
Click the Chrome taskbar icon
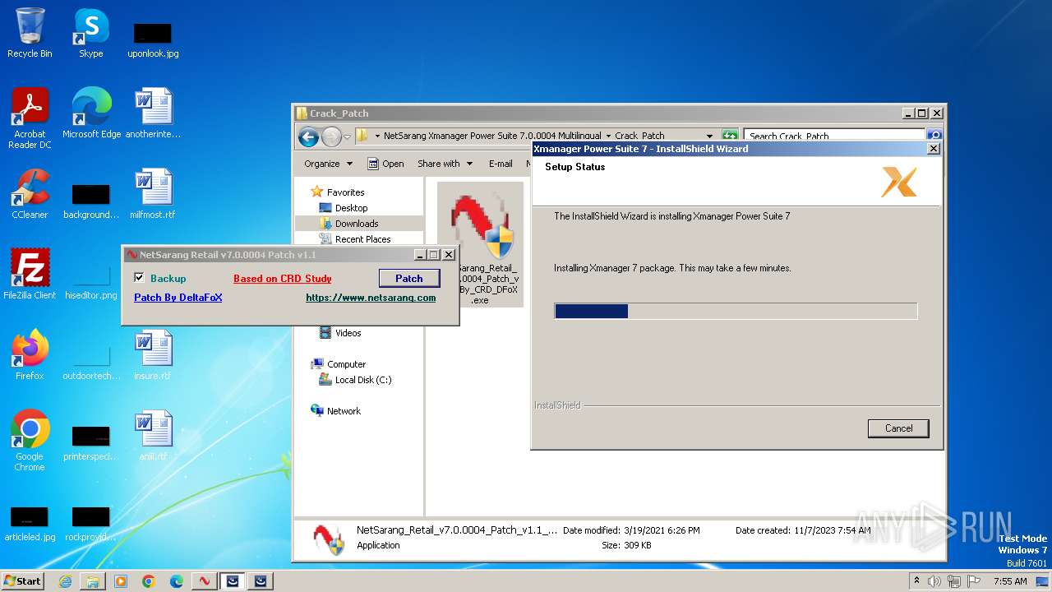click(x=149, y=581)
